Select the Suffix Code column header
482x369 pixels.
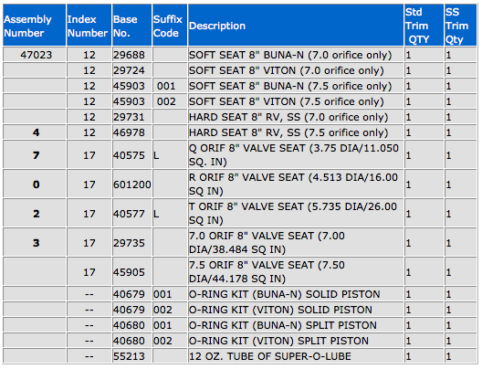170,26
